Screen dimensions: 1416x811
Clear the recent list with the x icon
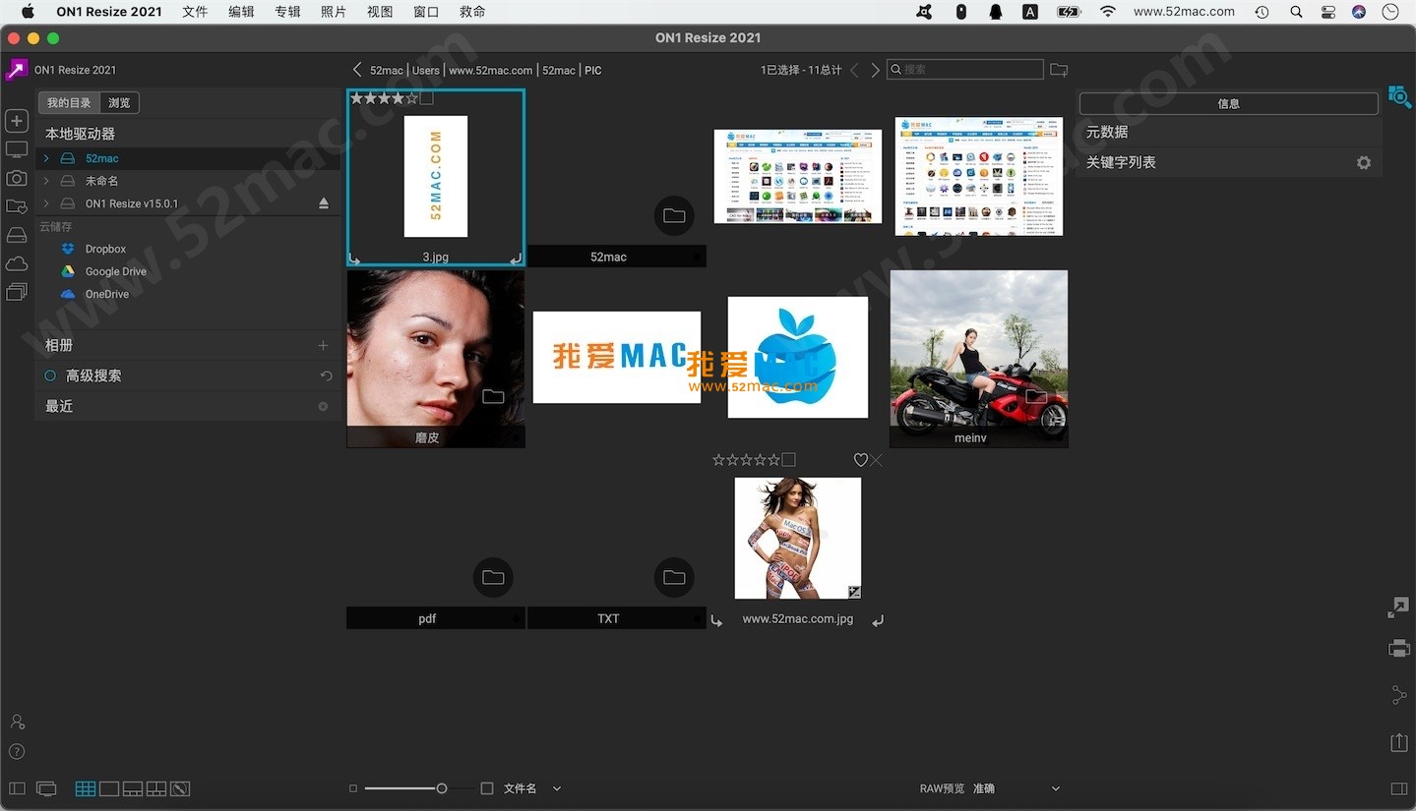323,406
